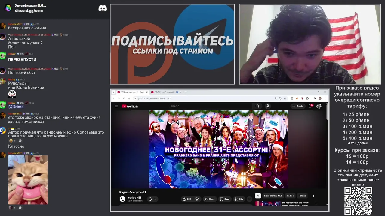Click the Классно chat message
This screenshot has height=216, width=385.
pyautogui.click(x=16, y=146)
